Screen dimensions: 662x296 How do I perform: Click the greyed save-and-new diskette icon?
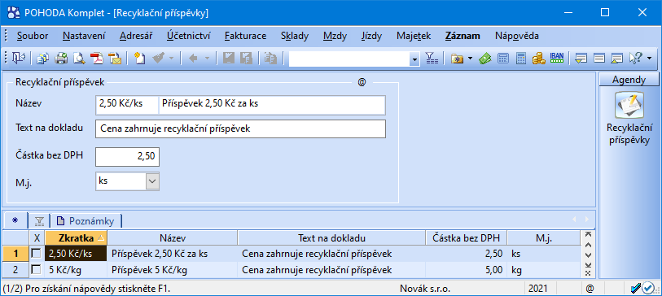tap(246, 59)
